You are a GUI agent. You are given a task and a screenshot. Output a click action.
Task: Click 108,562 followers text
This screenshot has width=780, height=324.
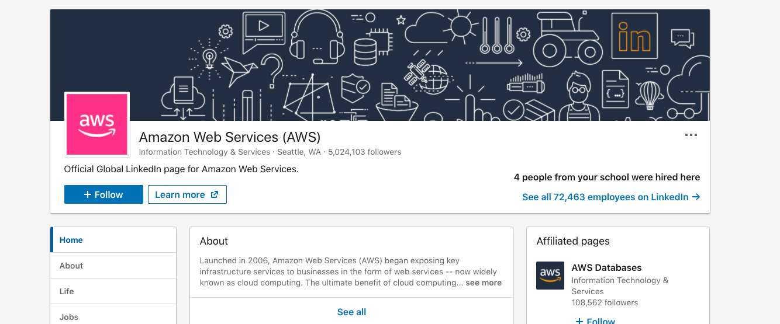click(x=605, y=302)
